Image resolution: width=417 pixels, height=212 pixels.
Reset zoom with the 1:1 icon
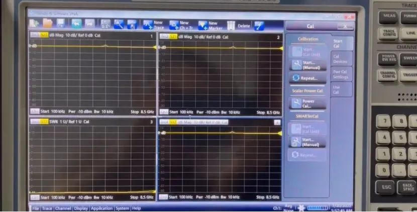pyautogui.click(x=106, y=24)
